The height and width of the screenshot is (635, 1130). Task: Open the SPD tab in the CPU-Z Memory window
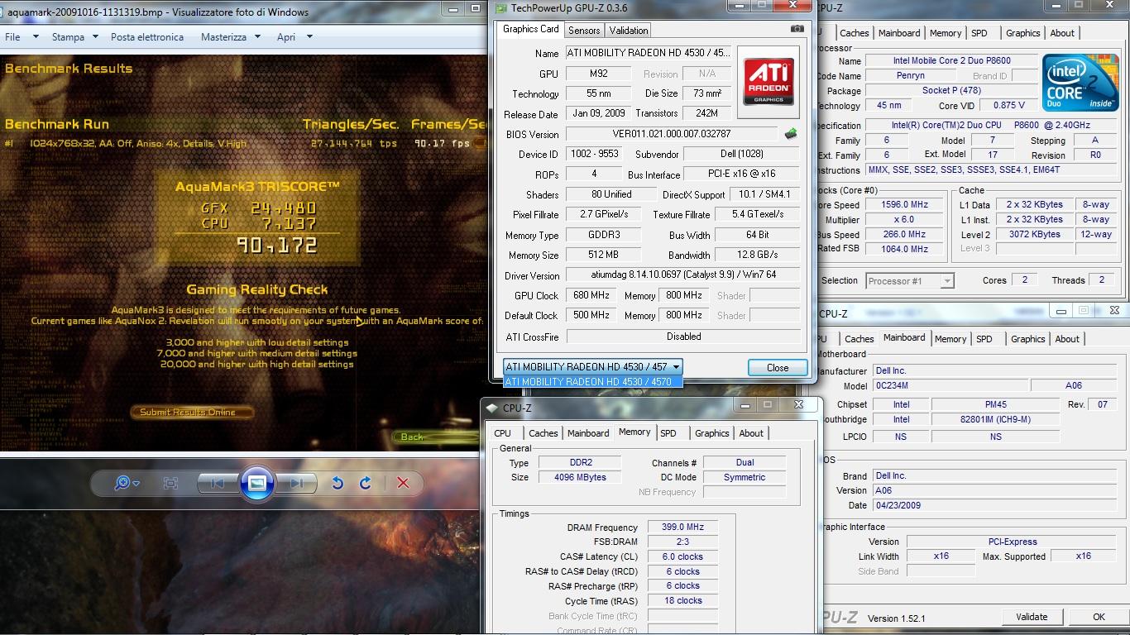(x=668, y=433)
